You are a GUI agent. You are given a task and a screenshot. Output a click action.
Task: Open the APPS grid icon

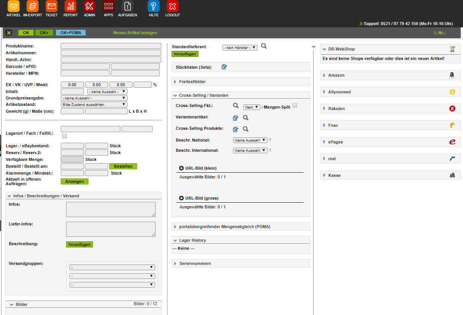point(109,6)
